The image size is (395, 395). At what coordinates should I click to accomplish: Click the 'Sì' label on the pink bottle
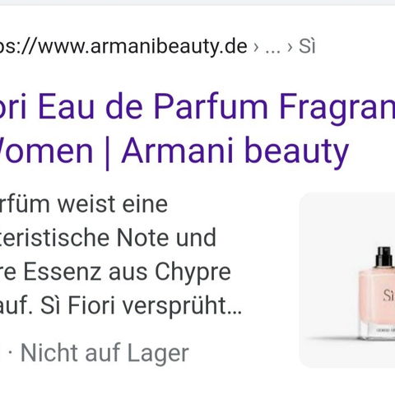click(389, 295)
